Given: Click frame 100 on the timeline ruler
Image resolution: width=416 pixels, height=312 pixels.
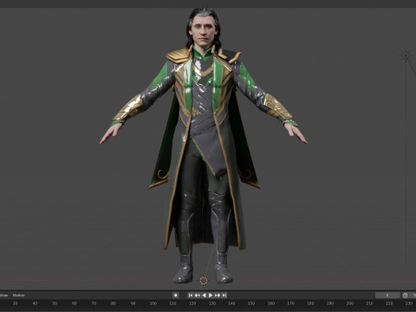Looking at the screenshot, I should tap(153, 303).
